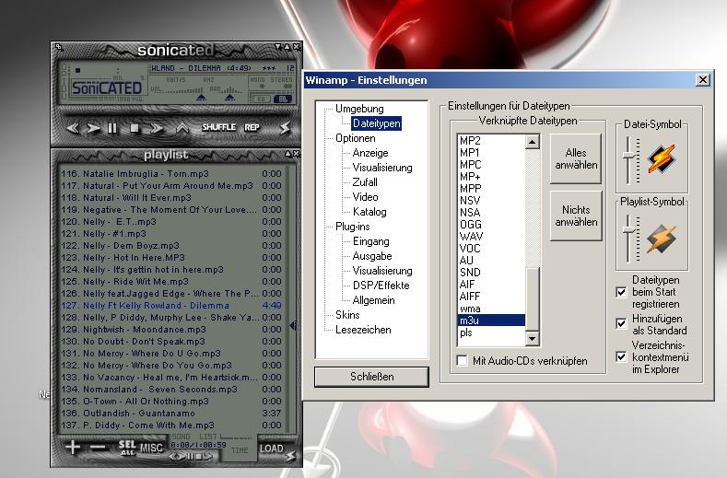Toggle 'Verzeichnis-kontextmenü im Explorer' checkbox
This screenshot has height=478, width=727.
coord(621,356)
